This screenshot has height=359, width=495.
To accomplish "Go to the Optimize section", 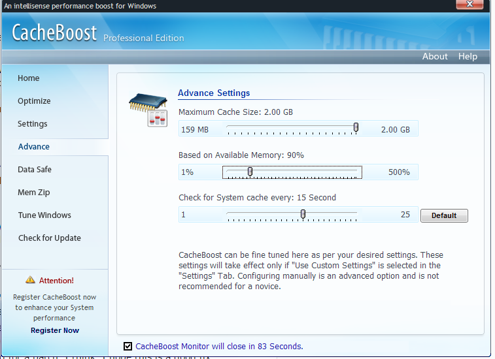I will pos(34,101).
